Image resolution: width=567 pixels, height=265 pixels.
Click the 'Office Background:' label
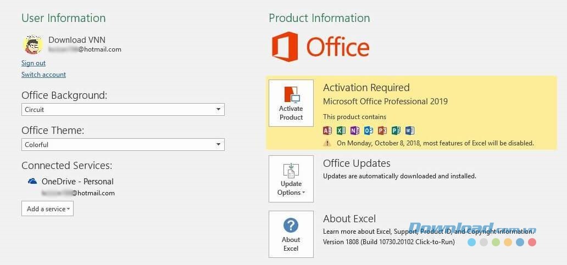(64, 95)
